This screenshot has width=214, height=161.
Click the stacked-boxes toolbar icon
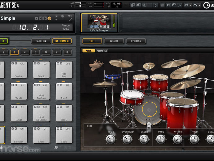(x=174, y=5)
